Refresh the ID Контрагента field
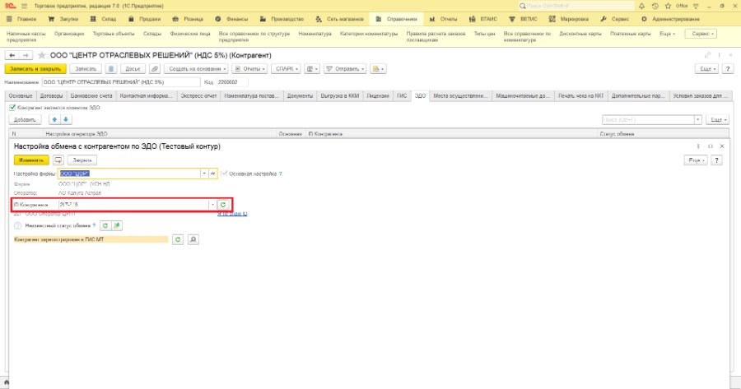741x389 pixels. (x=223, y=205)
